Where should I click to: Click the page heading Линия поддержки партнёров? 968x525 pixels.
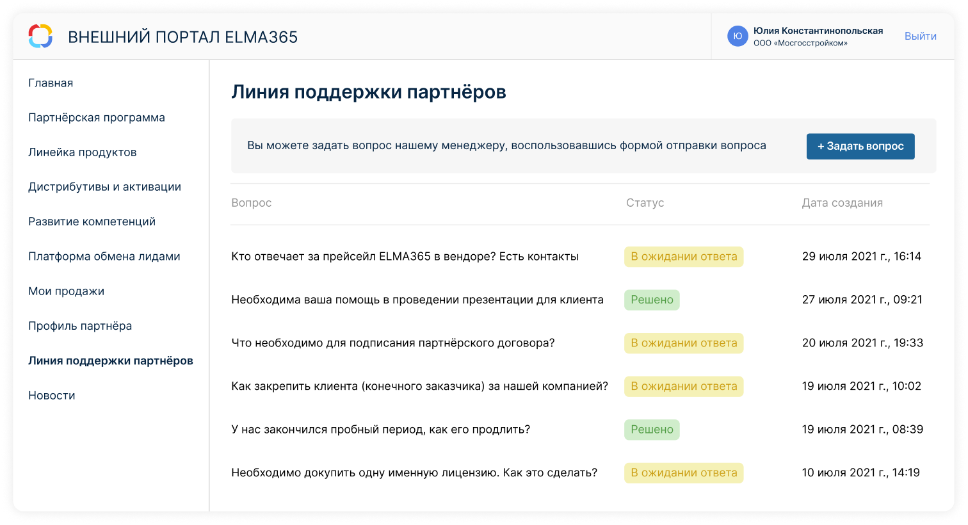coord(369,92)
